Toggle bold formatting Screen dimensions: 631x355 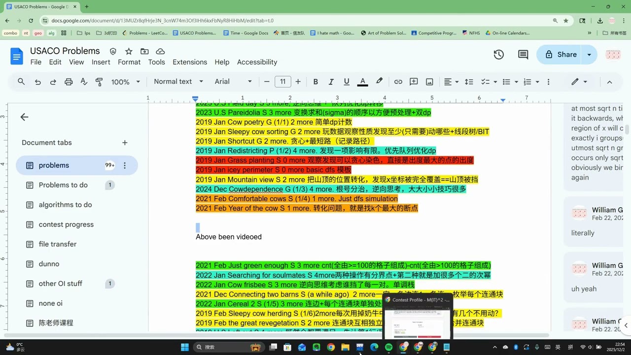[x=315, y=82]
